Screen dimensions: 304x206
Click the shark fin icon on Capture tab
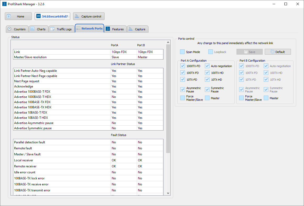131,29
